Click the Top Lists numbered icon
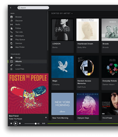The height and width of the screenshot is (137, 118). pos(11,32)
